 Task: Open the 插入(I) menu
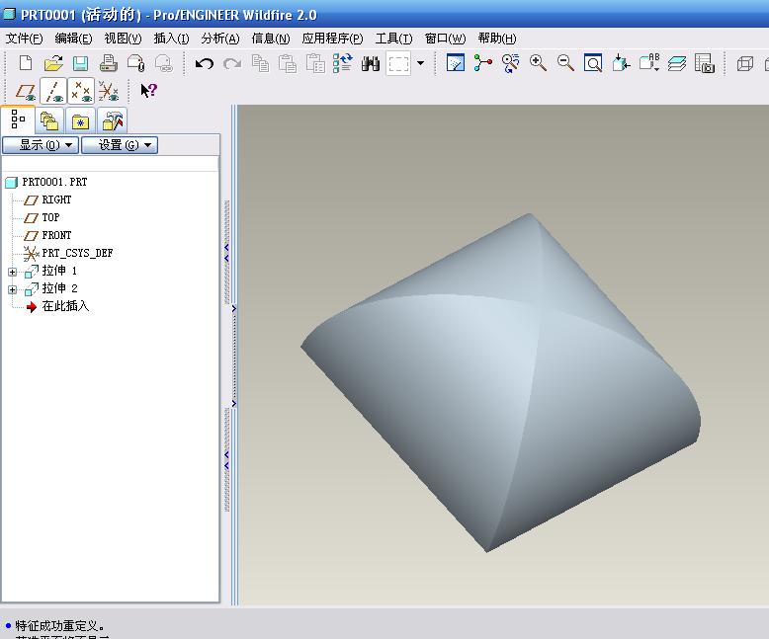[x=171, y=39]
